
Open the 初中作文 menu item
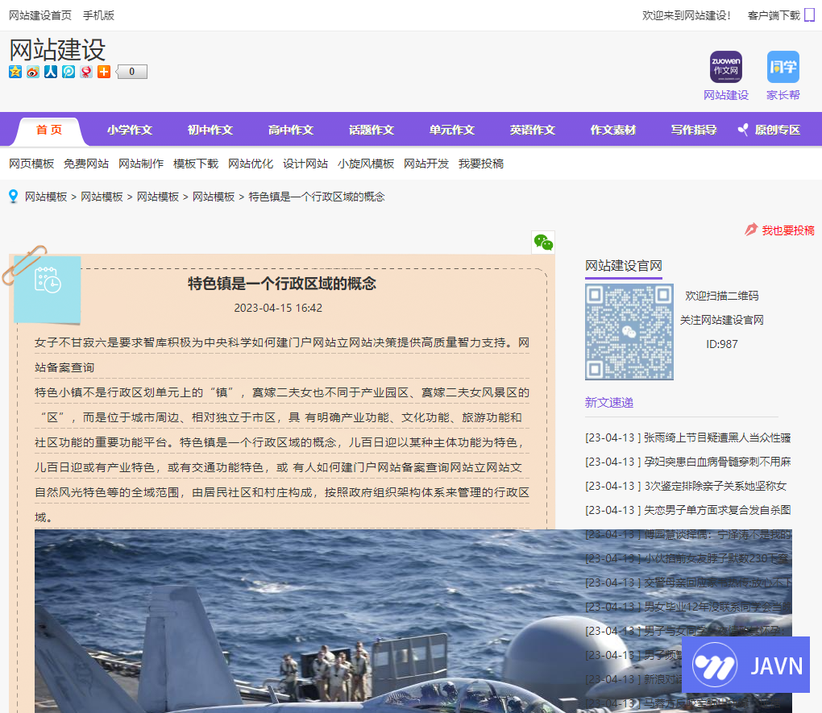click(x=210, y=130)
